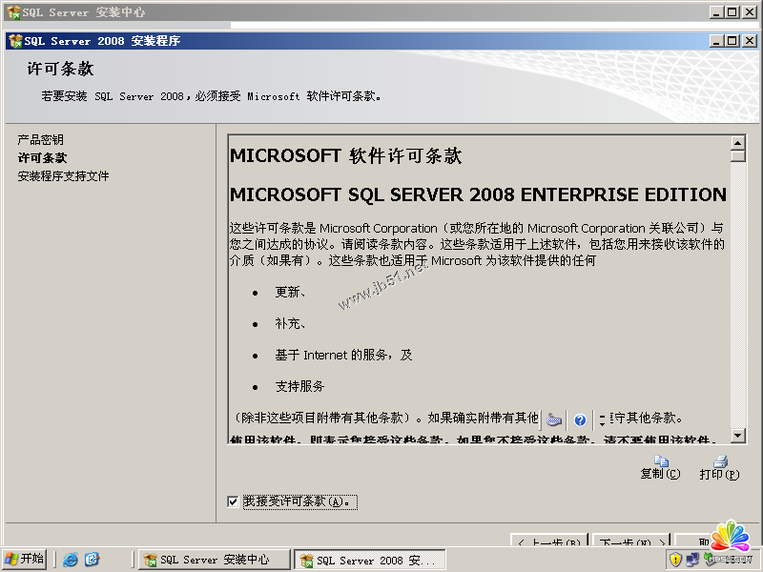Select 许可条款 step in the left panel
The width and height of the screenshot is (763, 572).
(x=42, y=158)
